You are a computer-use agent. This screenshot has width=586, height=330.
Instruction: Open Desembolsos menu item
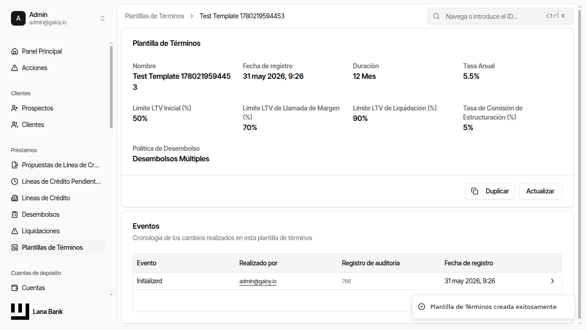pos(56,214)
